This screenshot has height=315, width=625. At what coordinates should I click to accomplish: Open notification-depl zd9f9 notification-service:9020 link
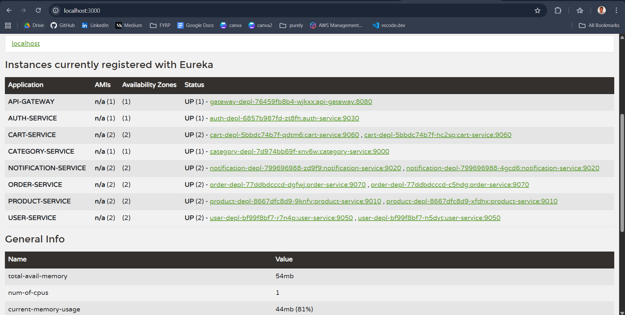coord(305,168)
